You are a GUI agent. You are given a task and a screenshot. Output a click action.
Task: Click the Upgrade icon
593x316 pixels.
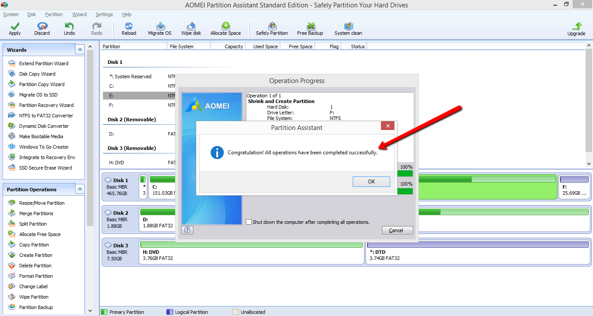(x=576, y=29)
